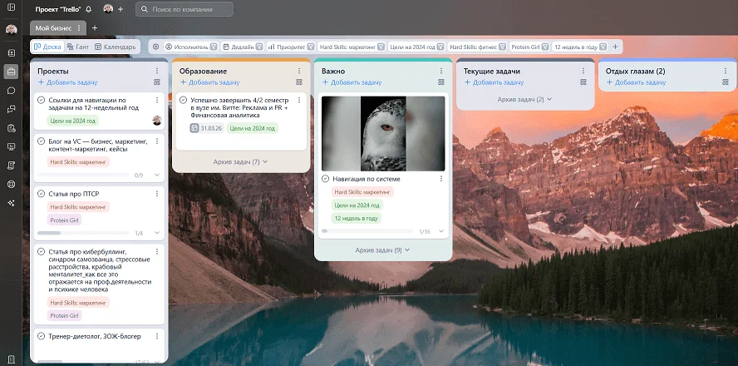The width and height of the screenshot is (738, 366).
Task: Open three-dot menu on Мой бизнес tab
Action: (79, 28)
